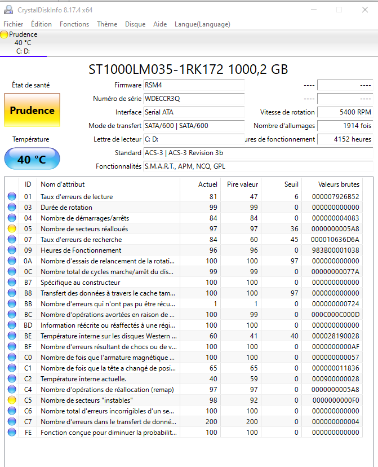Click the yellow Prudence health status button
Viewport: 378px width, 467px height.
click(x=32, y=110)
